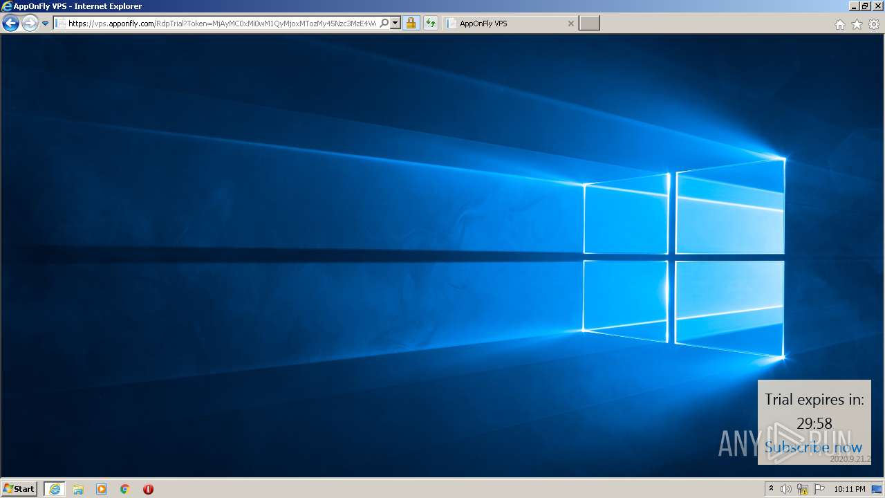Image resolution: width=885 pixels, height=498 pixels.
Task: Launch Windows Media Player from taskbar
Action: coord(102,489)
